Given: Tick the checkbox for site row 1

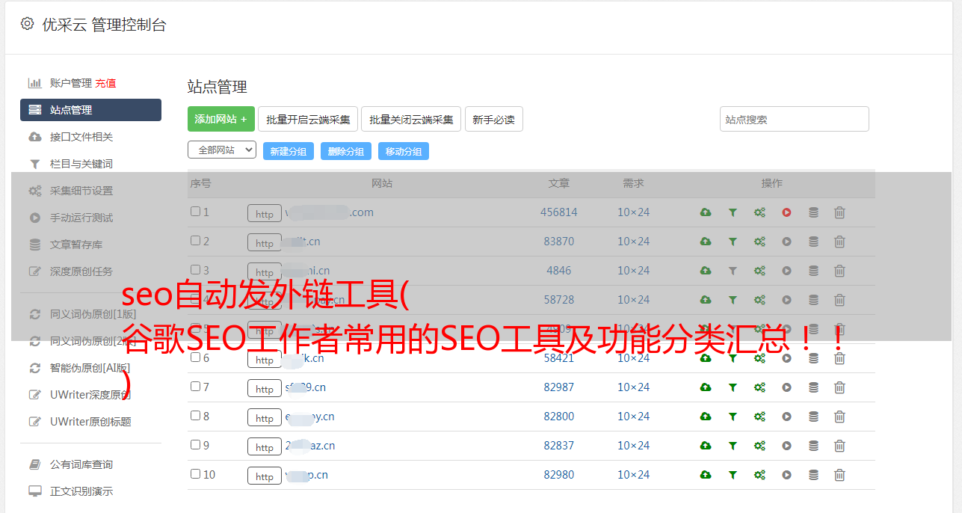Looking at the screenshot, I should 195,212.
